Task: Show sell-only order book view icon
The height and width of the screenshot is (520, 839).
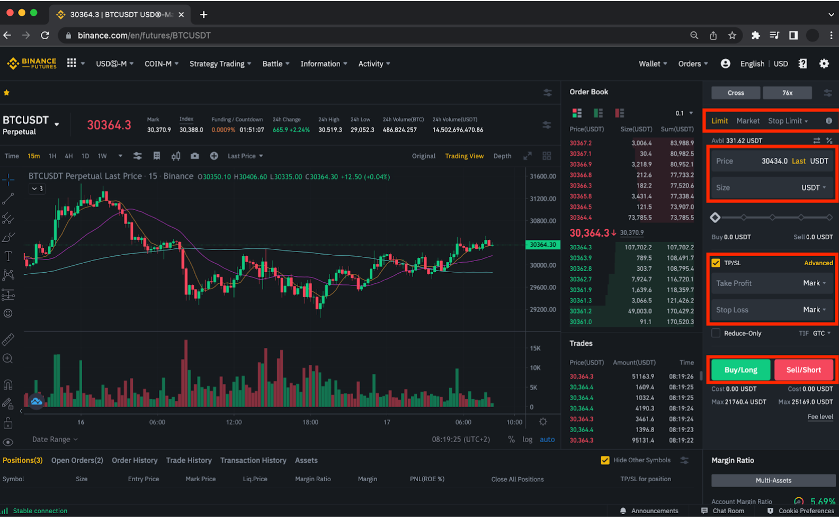Action: 619,113
